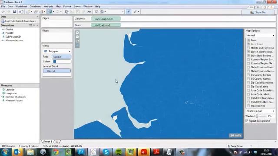
Task: Click the Washout slider handle
Action: [257, 116]
